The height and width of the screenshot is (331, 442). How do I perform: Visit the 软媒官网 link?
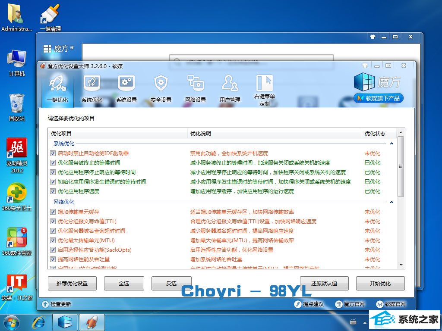[x=391, y=304]
